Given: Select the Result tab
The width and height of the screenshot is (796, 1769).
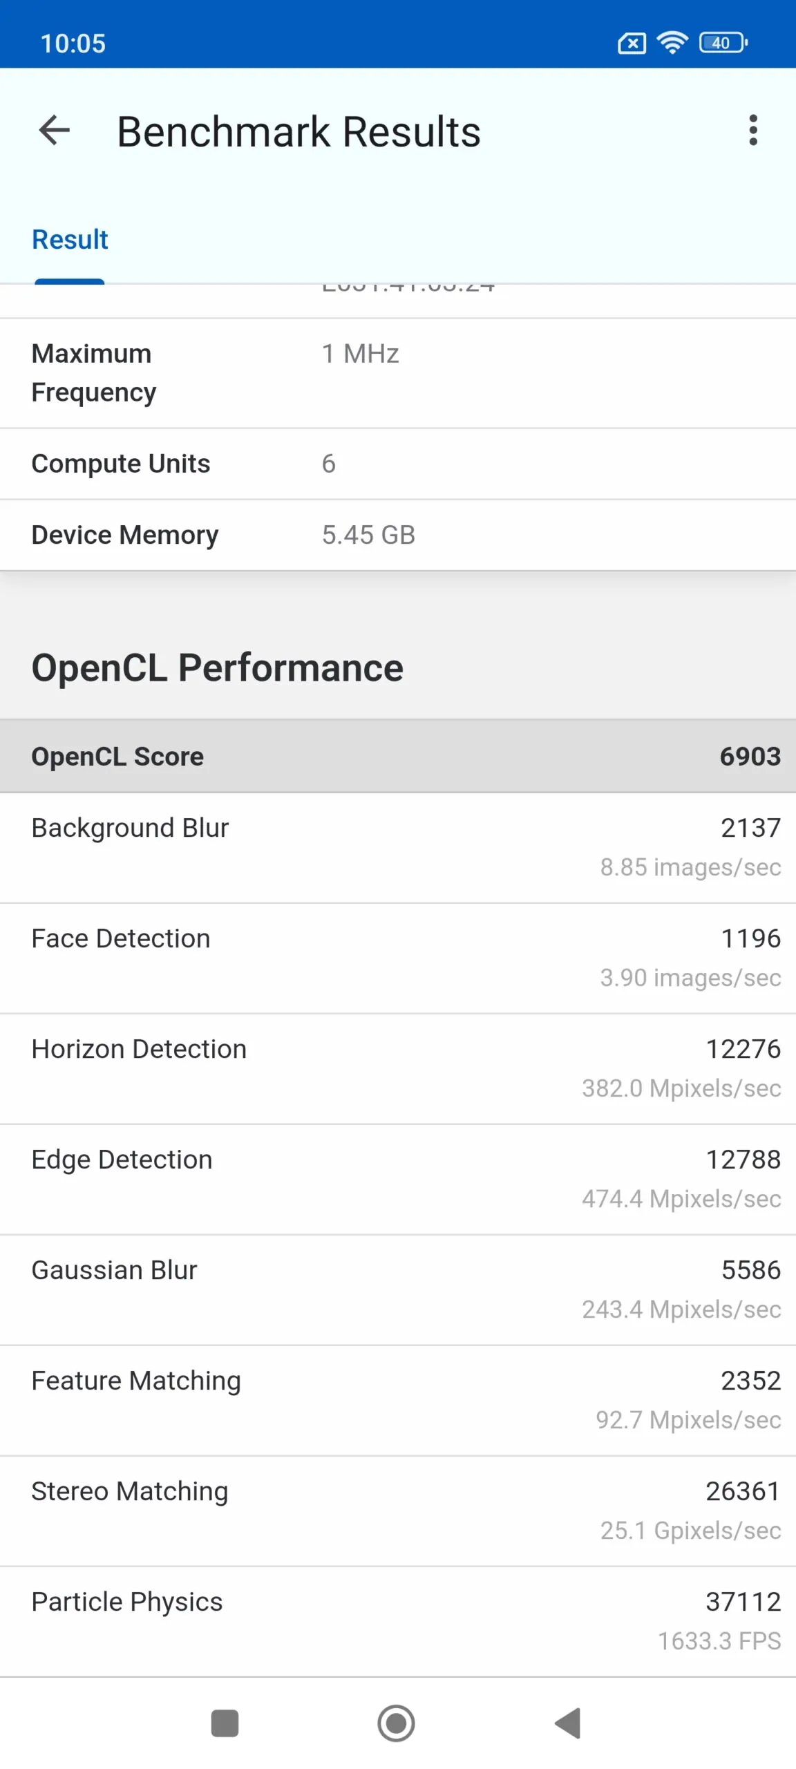Looking at the screenshot, I should click(70, 240).
